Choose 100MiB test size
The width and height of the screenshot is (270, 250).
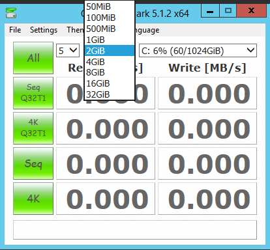point(110,18)
